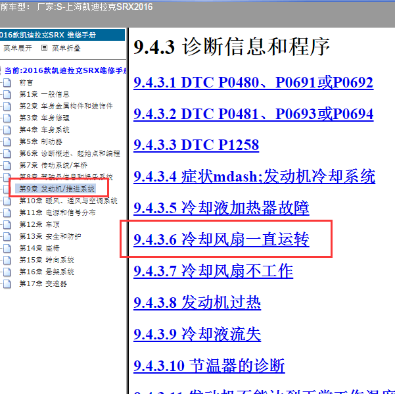The height and width of the screenshot is (394, 395).
Task: Click heading 9.4.3 诊断信息和程序
Action: point(231,47)
